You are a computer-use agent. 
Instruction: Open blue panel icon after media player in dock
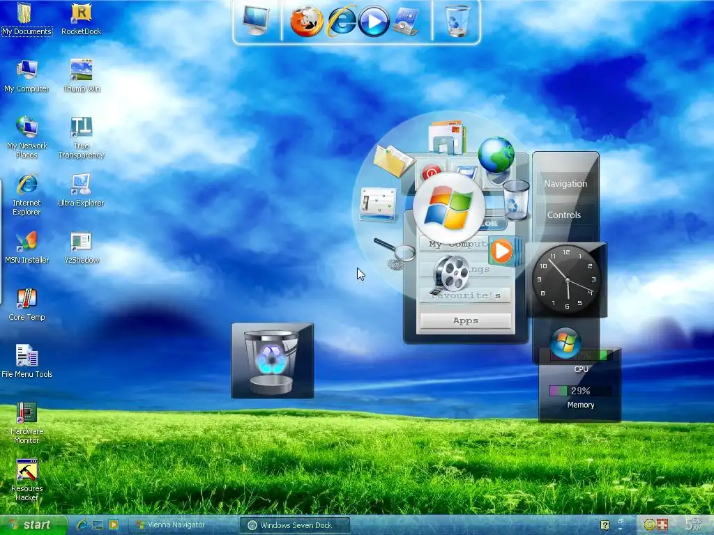[x=405, y=21]
